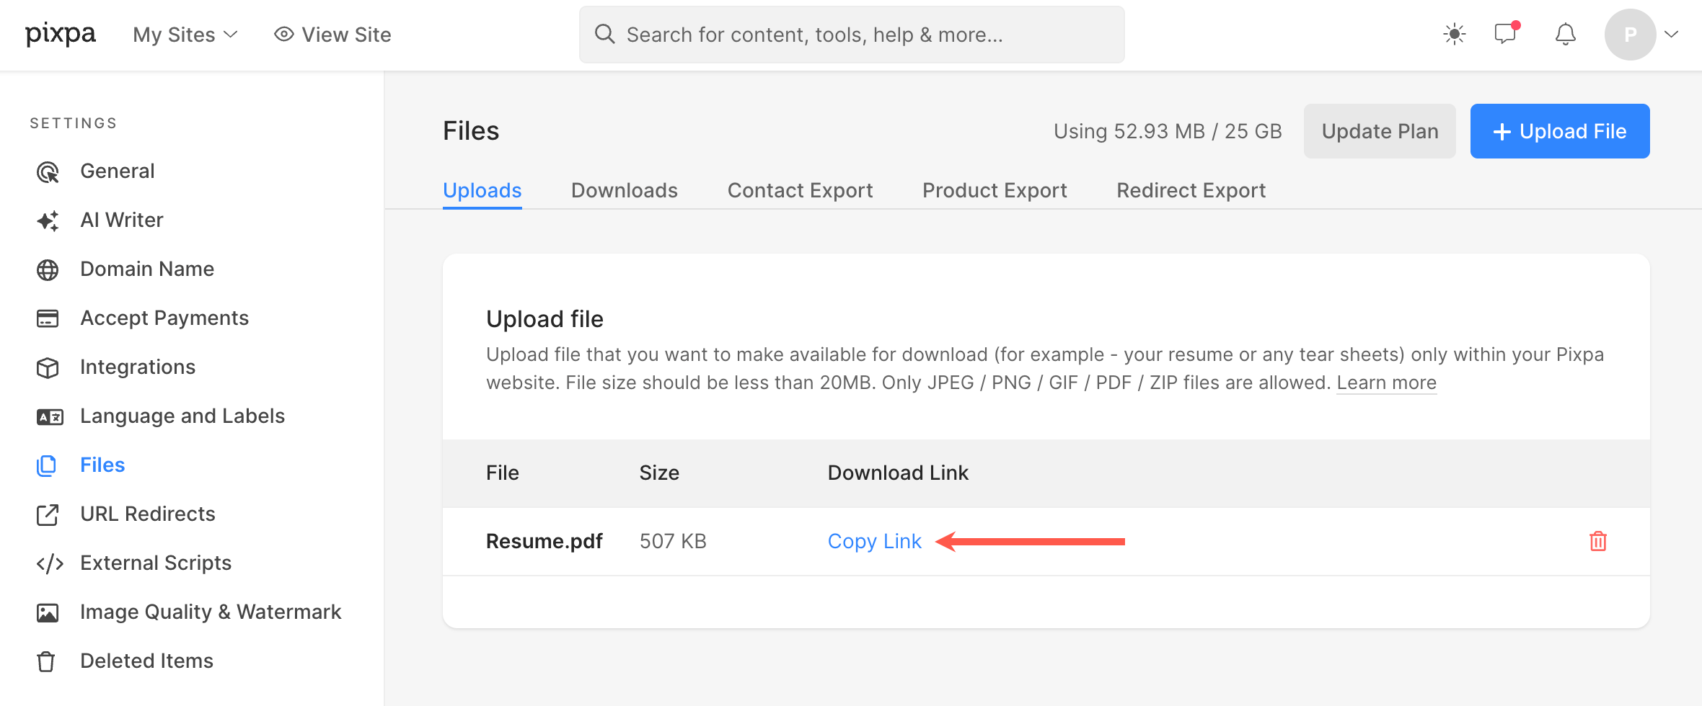
Task: Delete Resume.pdf with the trash icon
Action: tap(1597, 541)
